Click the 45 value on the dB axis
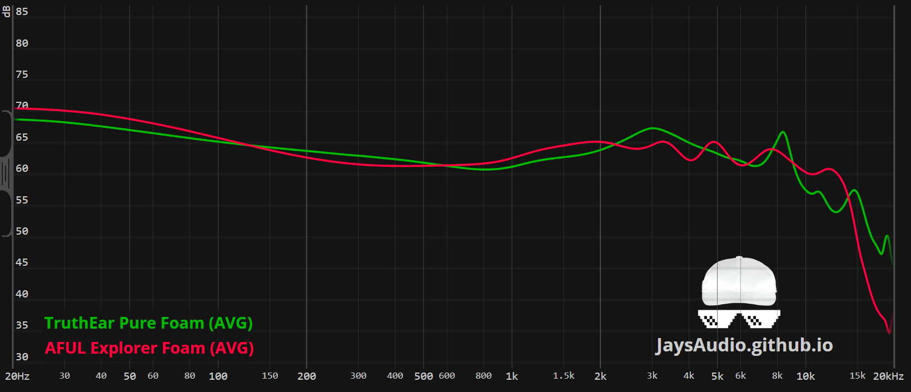This screenshot has width=911, height=392. pos(22,262)
